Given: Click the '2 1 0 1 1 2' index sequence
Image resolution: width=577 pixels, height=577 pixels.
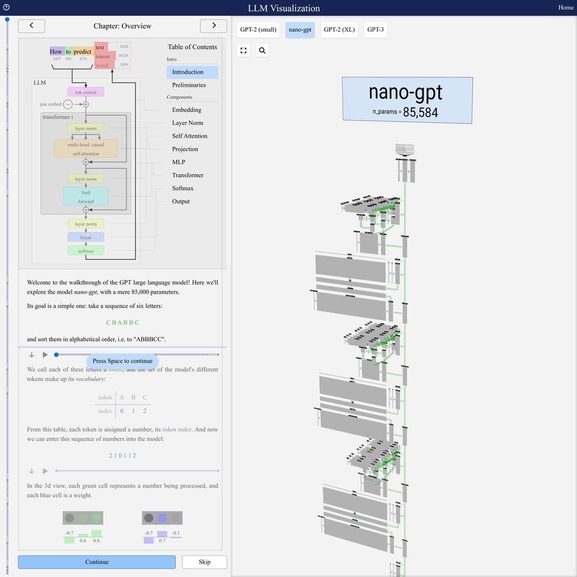Looking at the screenshot, I should (x=122, y=456).
